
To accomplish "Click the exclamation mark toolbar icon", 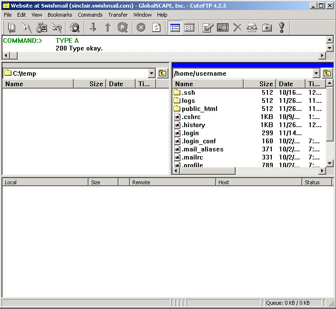I will pyautogui.click(x=281, y=28).
